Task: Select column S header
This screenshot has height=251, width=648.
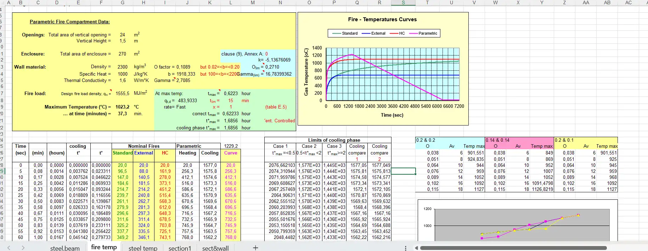Action: 403,3
